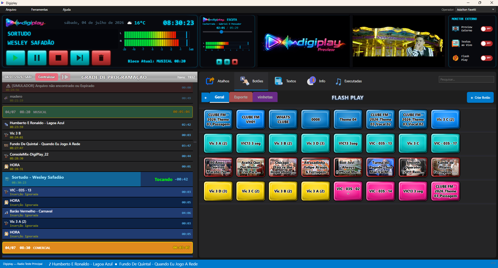Select the Geral category tab

coord(219,97)
